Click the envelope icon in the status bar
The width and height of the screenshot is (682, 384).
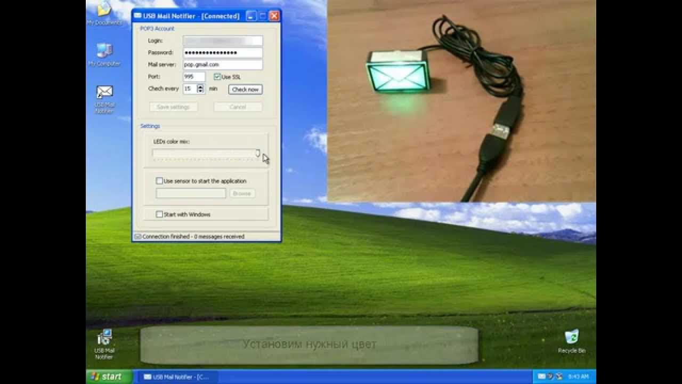(138, 236)
